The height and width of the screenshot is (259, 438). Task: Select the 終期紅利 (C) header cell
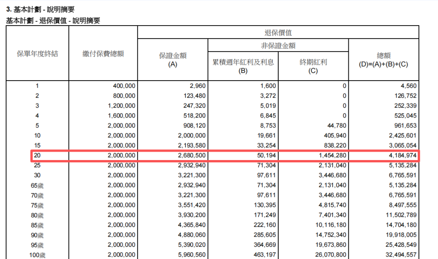point(313,66)
